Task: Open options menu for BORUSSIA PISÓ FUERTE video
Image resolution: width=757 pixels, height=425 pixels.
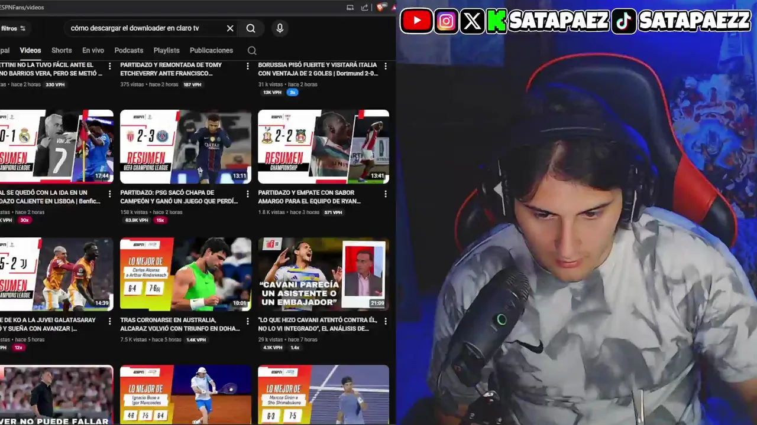Action: (386, 66)
